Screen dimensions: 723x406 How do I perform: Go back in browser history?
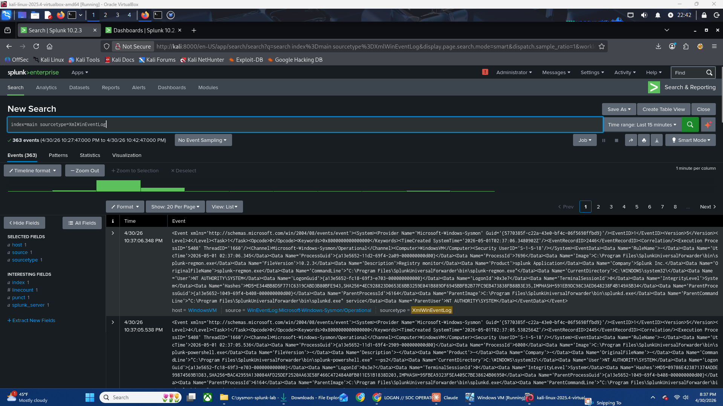tap(9, 46)
